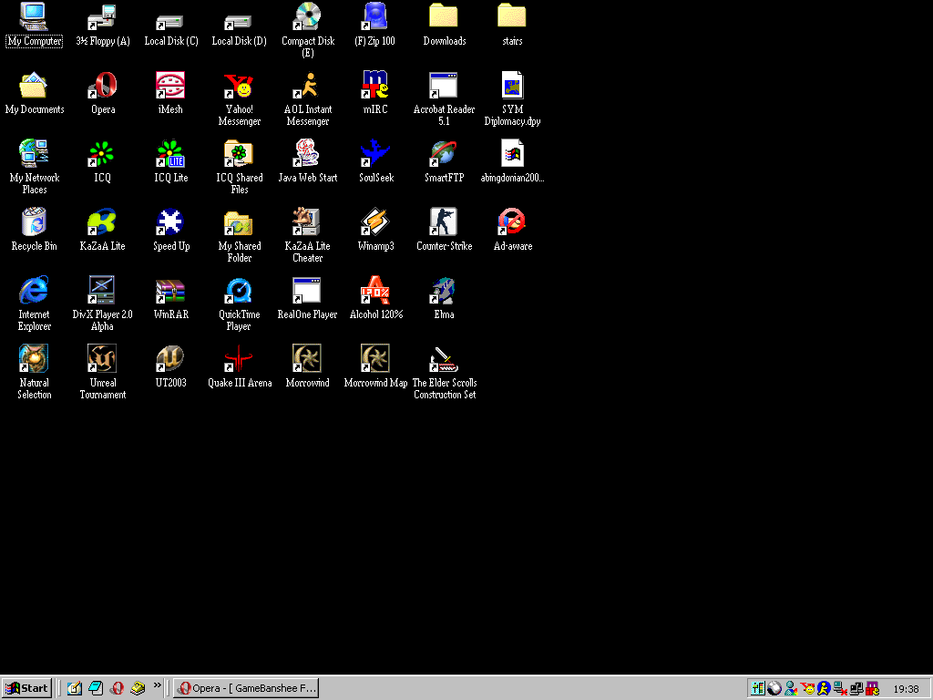The width and height of the screenshot is (933, 700).
Task: Expand the quick launch overflow chevron
Action: (157, 685)
